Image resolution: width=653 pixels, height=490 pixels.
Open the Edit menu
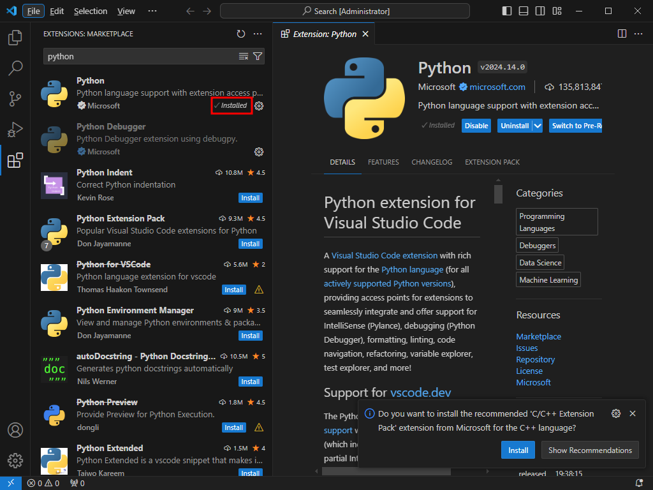[57, 11]
